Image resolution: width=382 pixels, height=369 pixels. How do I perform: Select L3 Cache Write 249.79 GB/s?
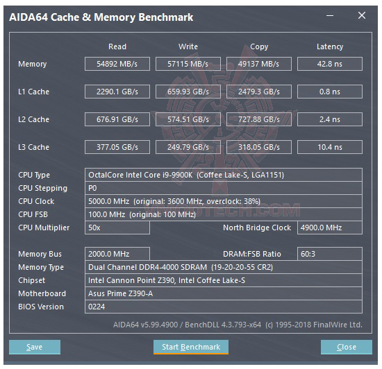click(188, 147)
